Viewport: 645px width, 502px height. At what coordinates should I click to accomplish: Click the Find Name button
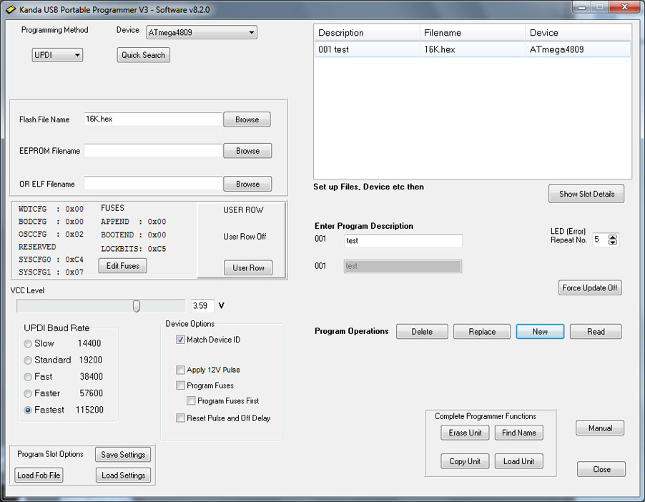(x=518, y=433)
